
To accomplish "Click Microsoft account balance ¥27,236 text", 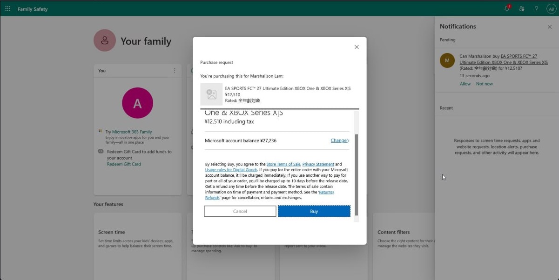I will click(241, 140).
